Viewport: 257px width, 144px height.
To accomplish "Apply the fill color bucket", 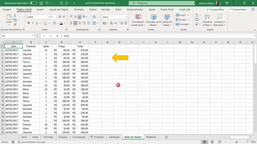I will pyautogui.click(x=54, y=23).
